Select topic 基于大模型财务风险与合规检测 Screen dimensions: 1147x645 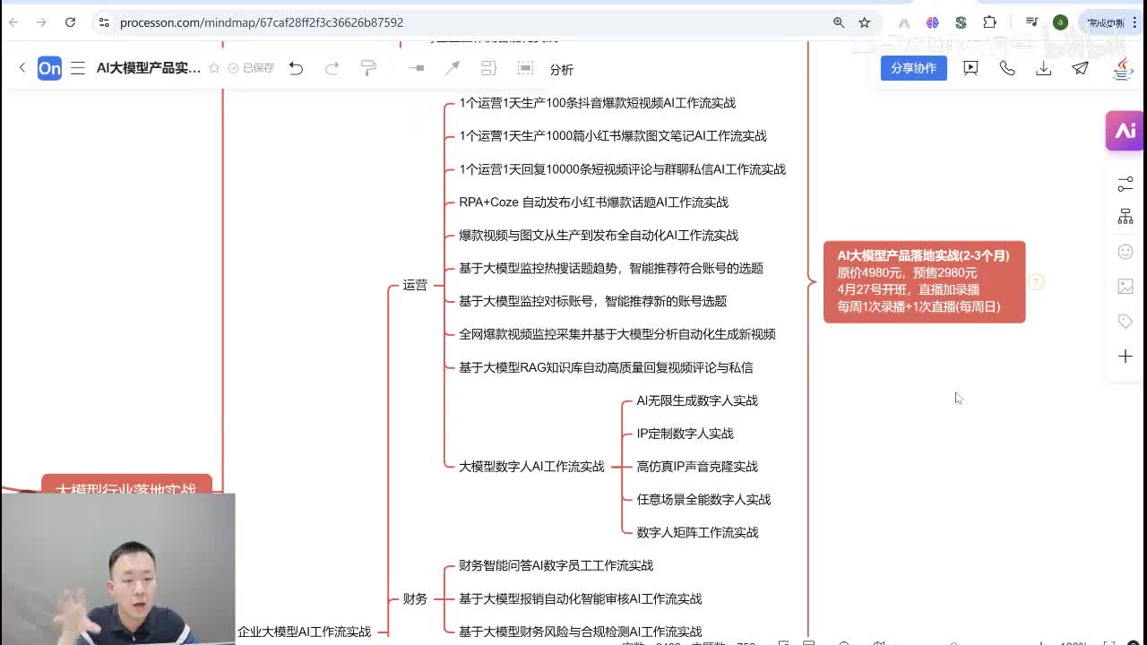(x=580, y=632)
